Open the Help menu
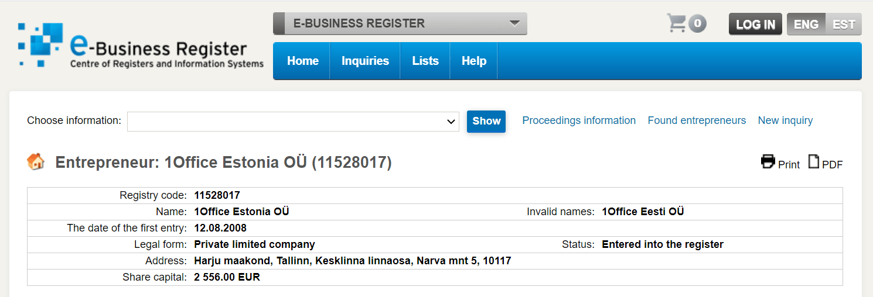 tap(473, 61)
